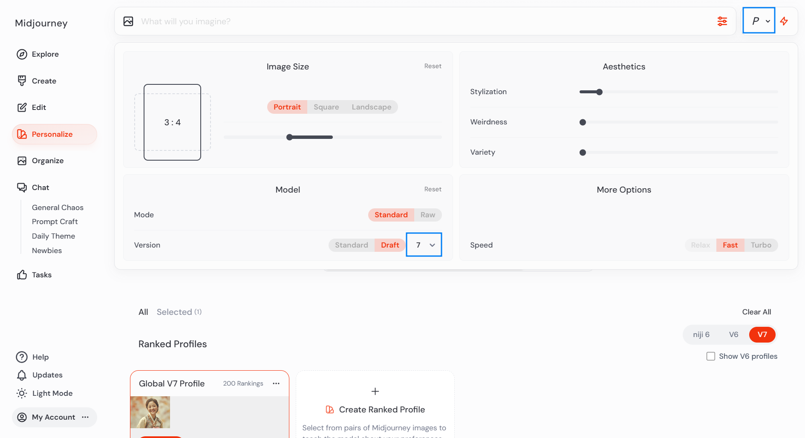This screenshot has width=805, height=438.
Task: Enable Show V6 profiles checkbox
Action: (x=711, y=356)
